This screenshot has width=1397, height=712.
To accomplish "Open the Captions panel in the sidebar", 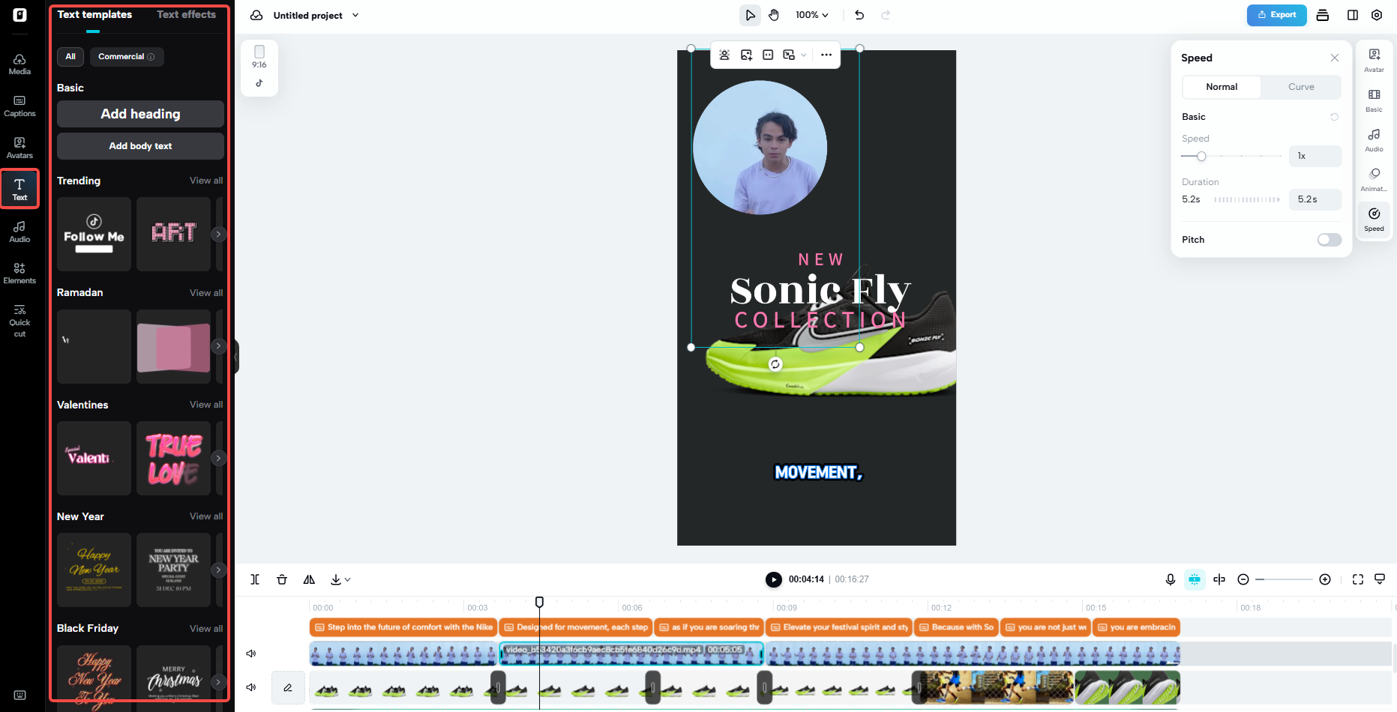I will pos(19,106).
